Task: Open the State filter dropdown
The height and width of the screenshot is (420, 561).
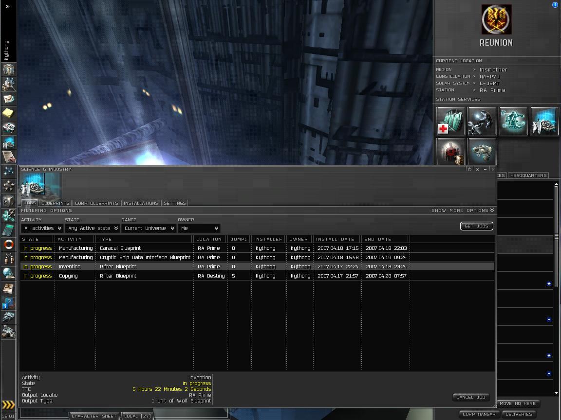Action: [93, 228]
